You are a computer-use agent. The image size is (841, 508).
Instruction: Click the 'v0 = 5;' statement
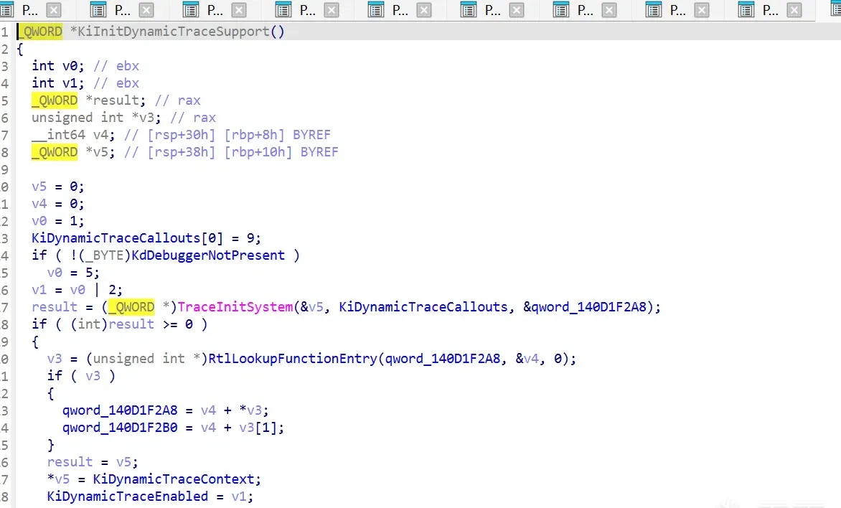click(73, 273)
